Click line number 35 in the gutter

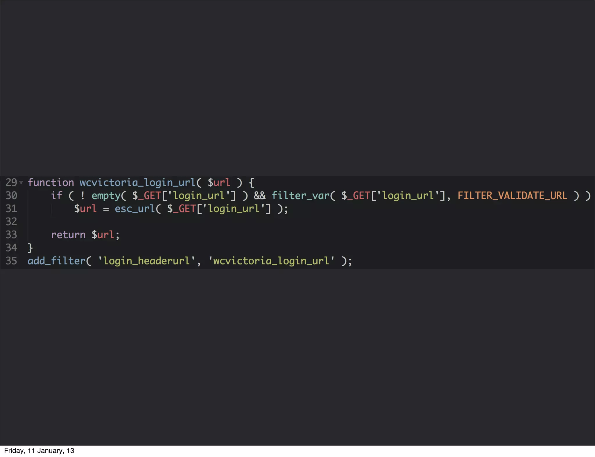(11, 261)
